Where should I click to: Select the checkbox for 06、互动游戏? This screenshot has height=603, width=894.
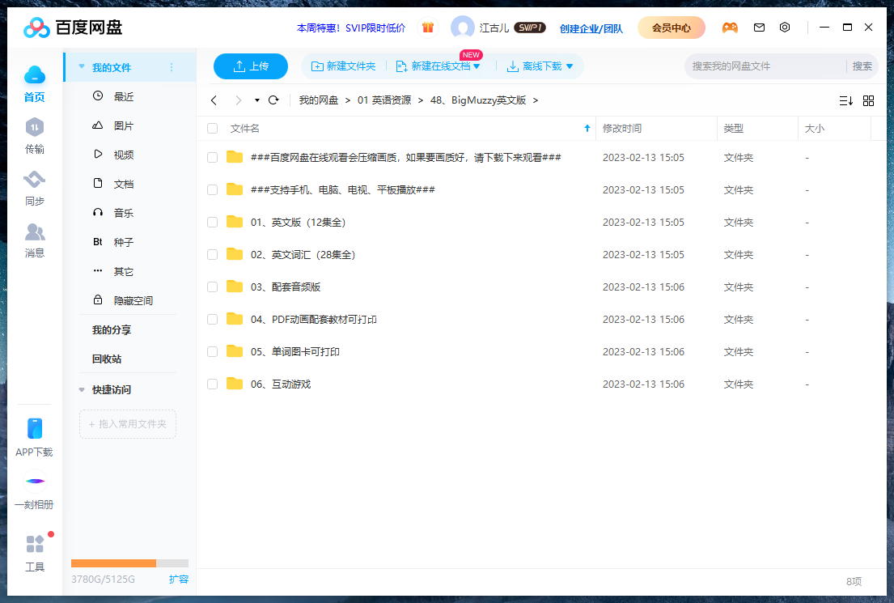[212, 384]
